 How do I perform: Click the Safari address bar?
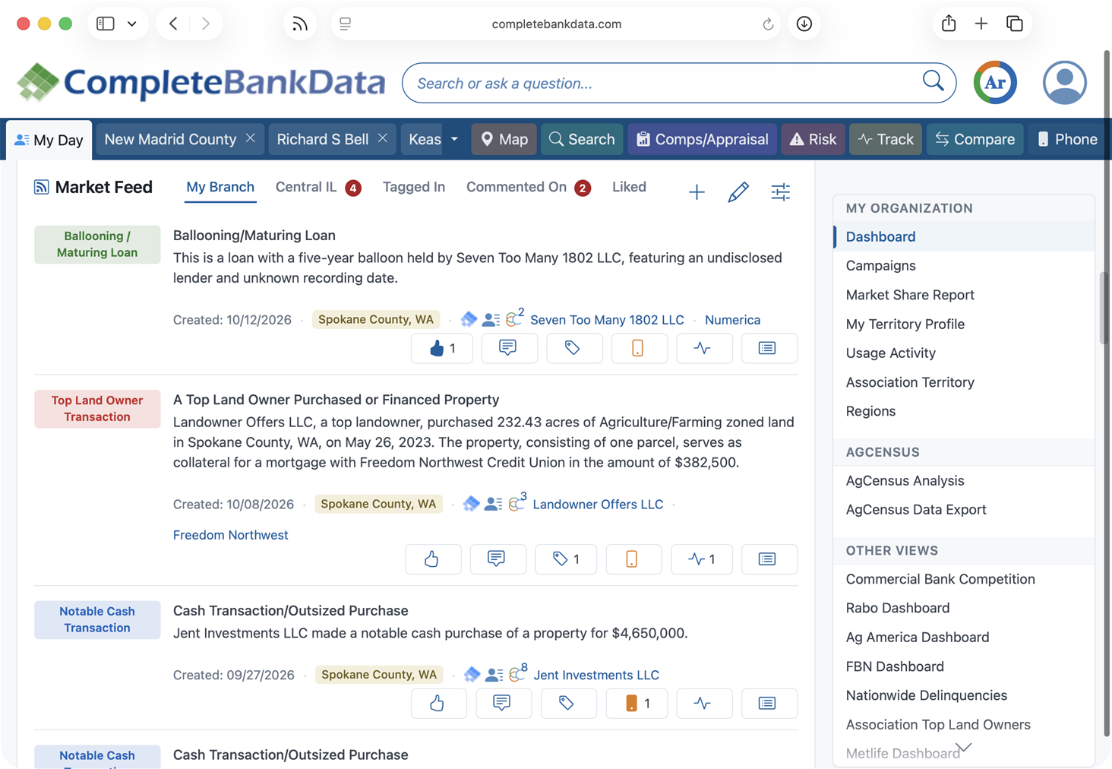(x=556, y=24)
